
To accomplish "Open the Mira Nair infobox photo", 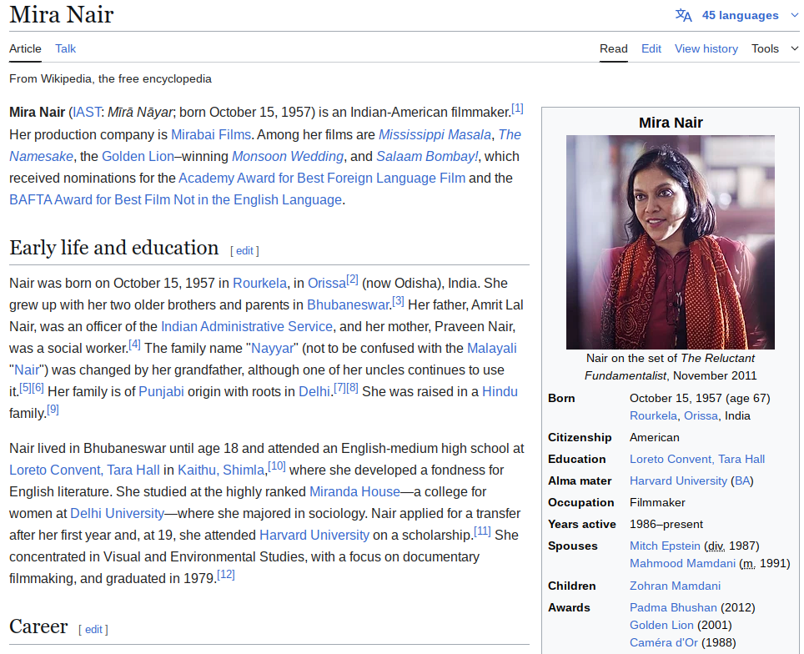I will 671,242.
